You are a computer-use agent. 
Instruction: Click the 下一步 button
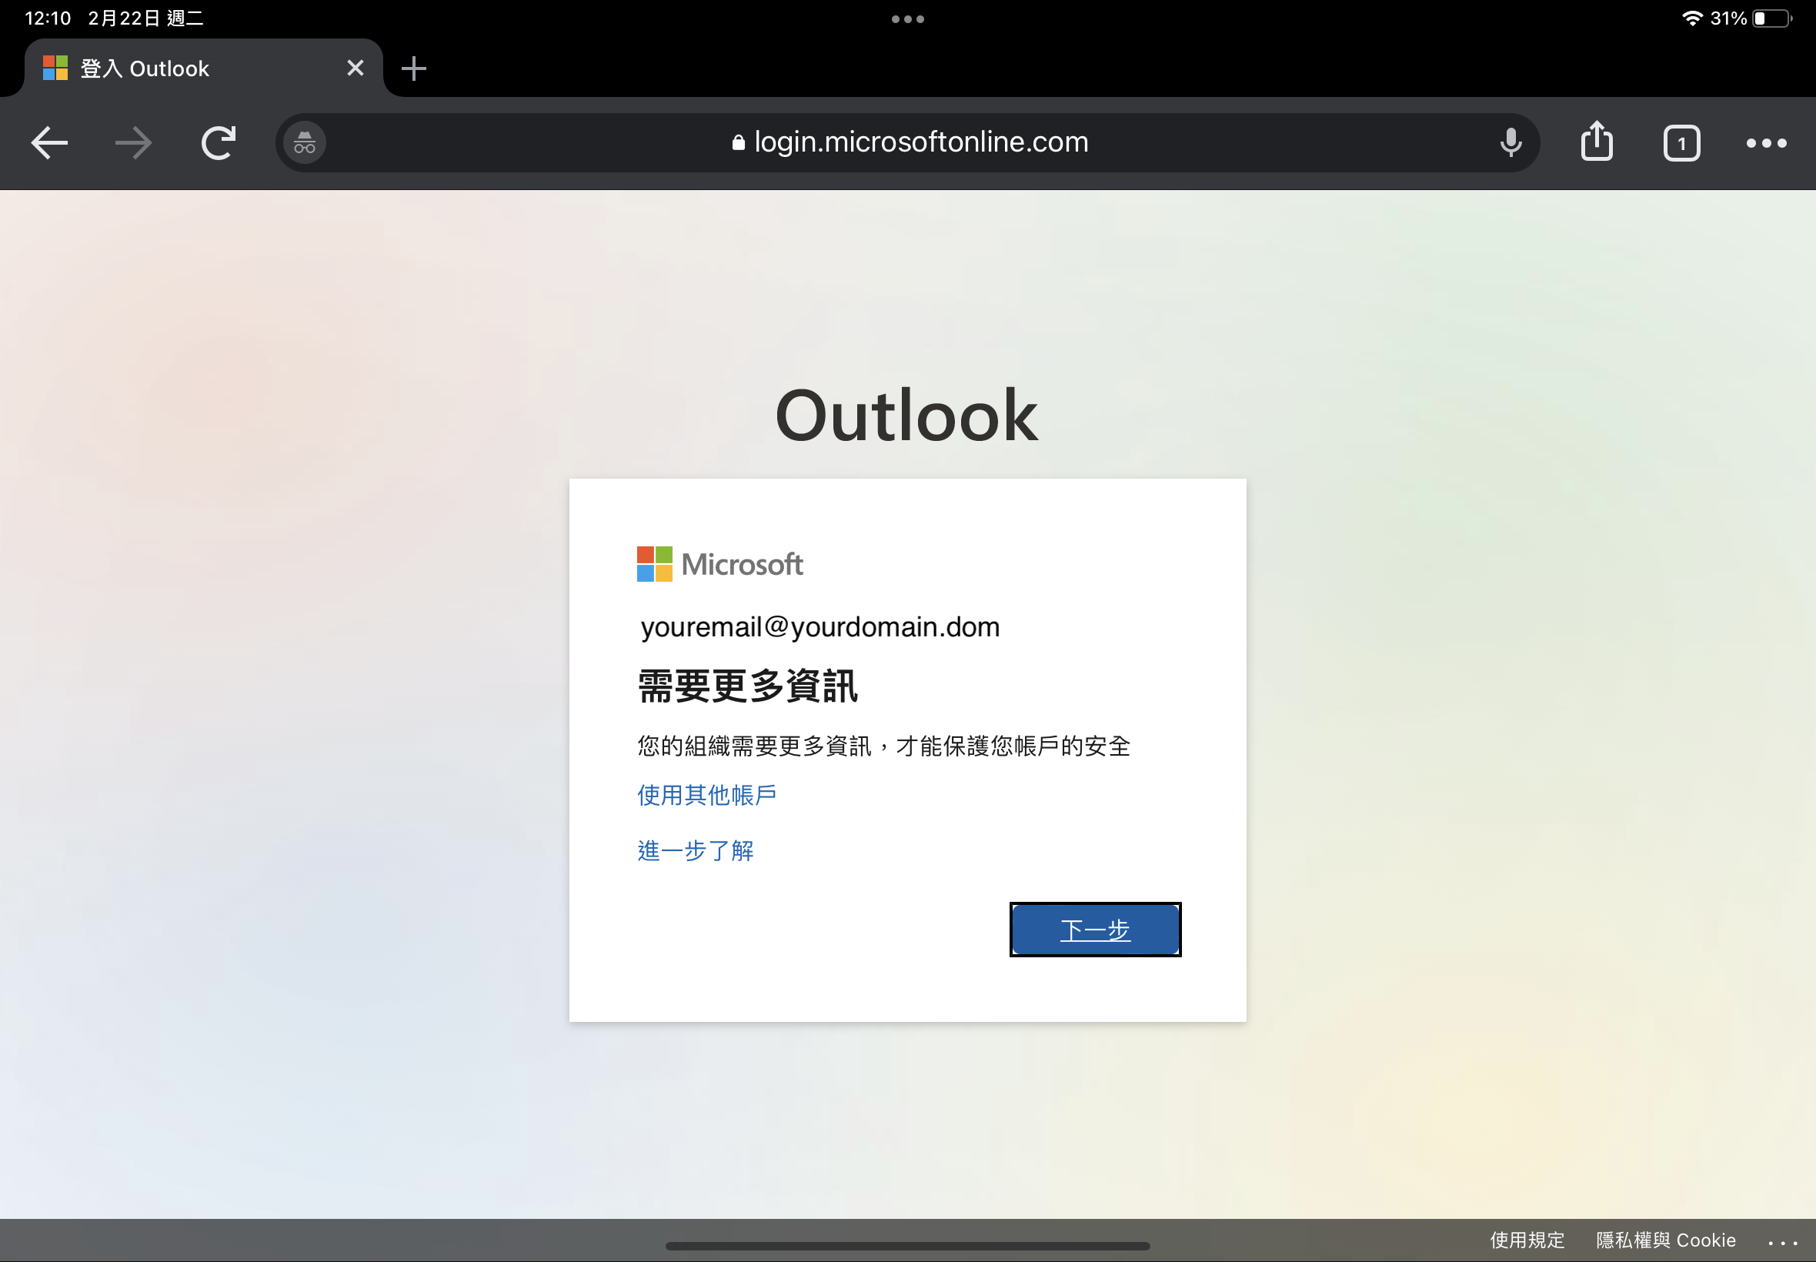coord(1095,929)
